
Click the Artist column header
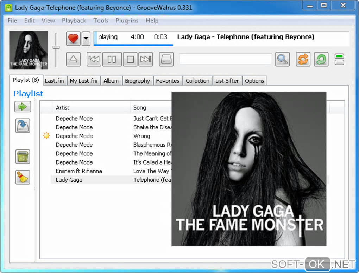point(92,107)
